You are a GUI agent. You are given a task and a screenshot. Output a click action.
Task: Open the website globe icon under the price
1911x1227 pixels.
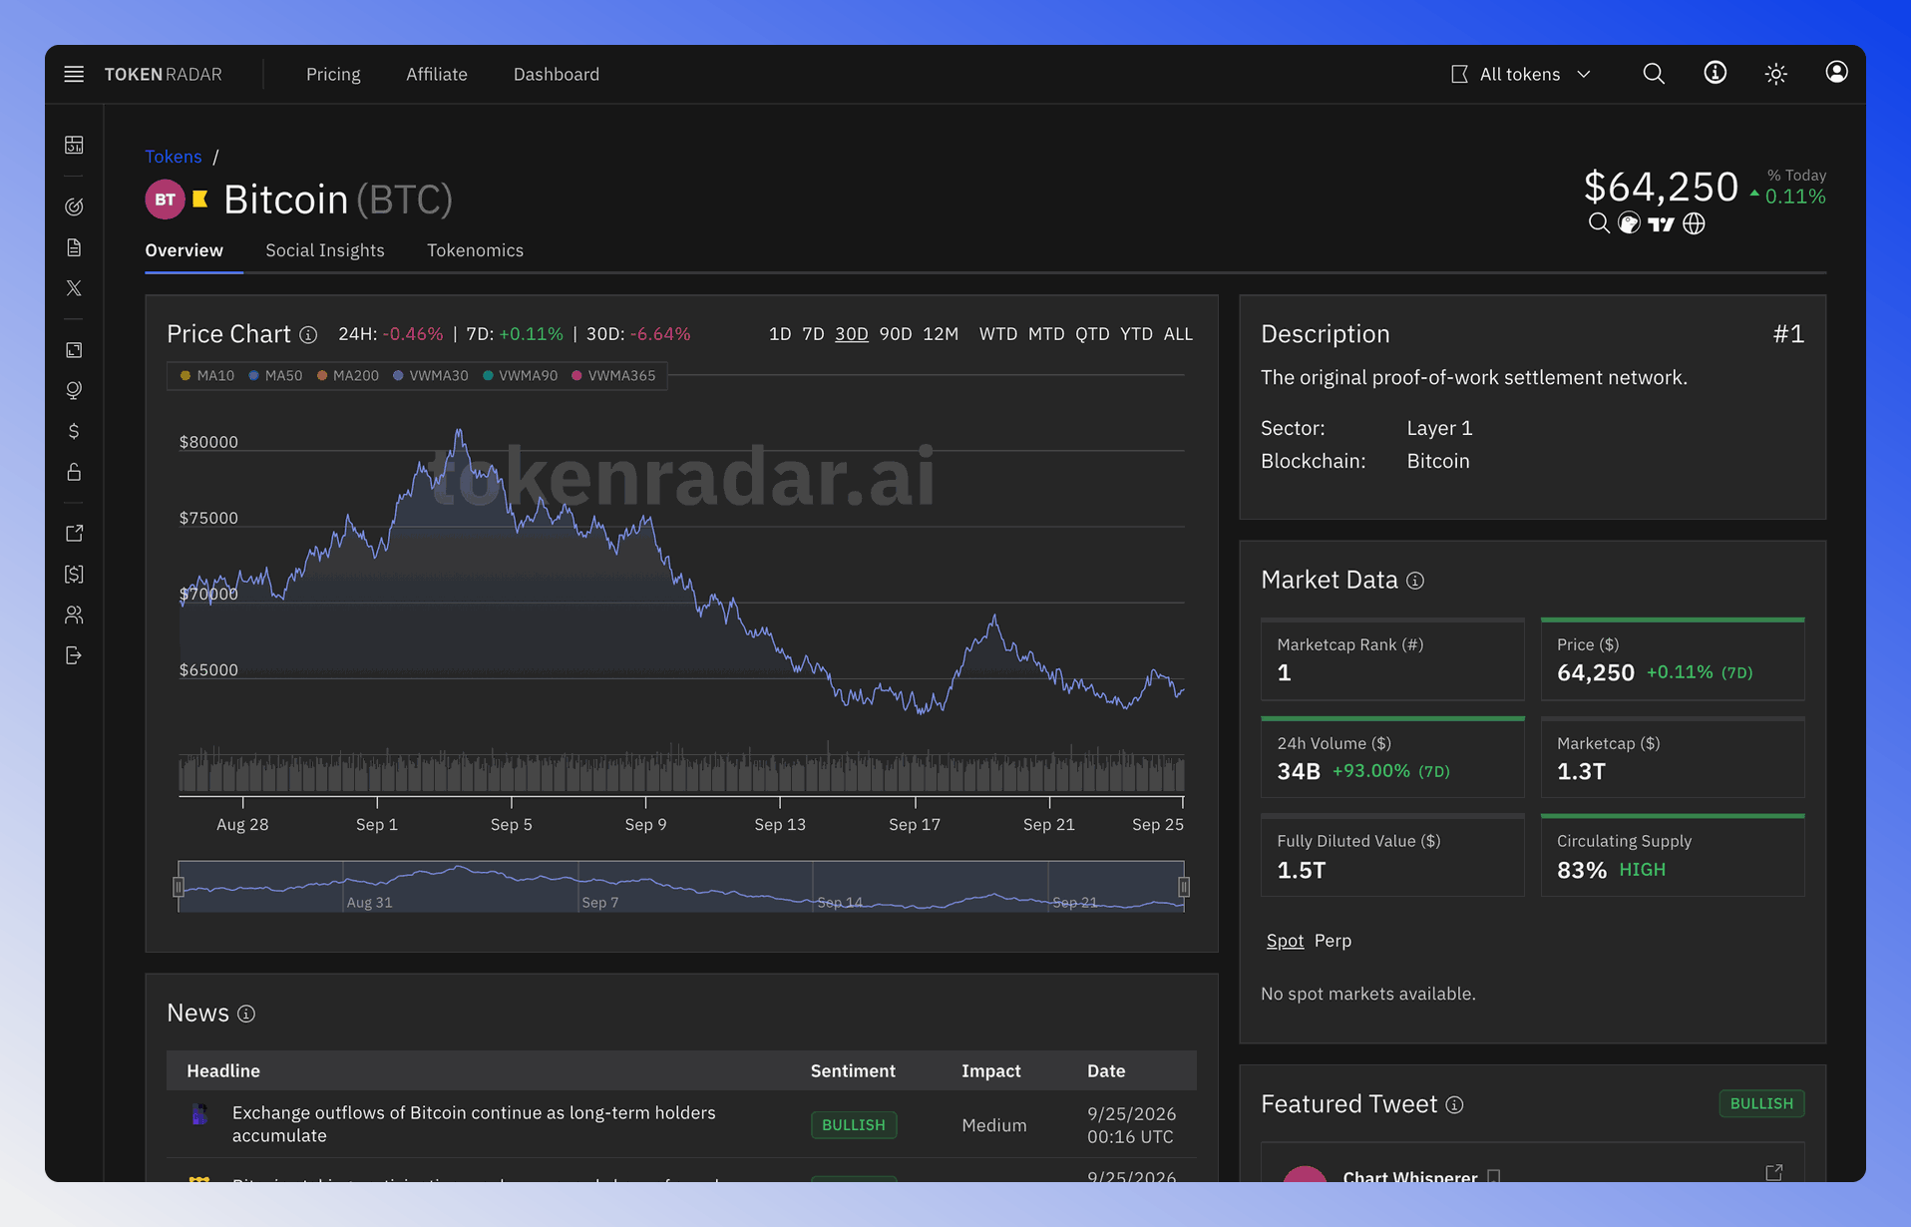click(1694, 223)
